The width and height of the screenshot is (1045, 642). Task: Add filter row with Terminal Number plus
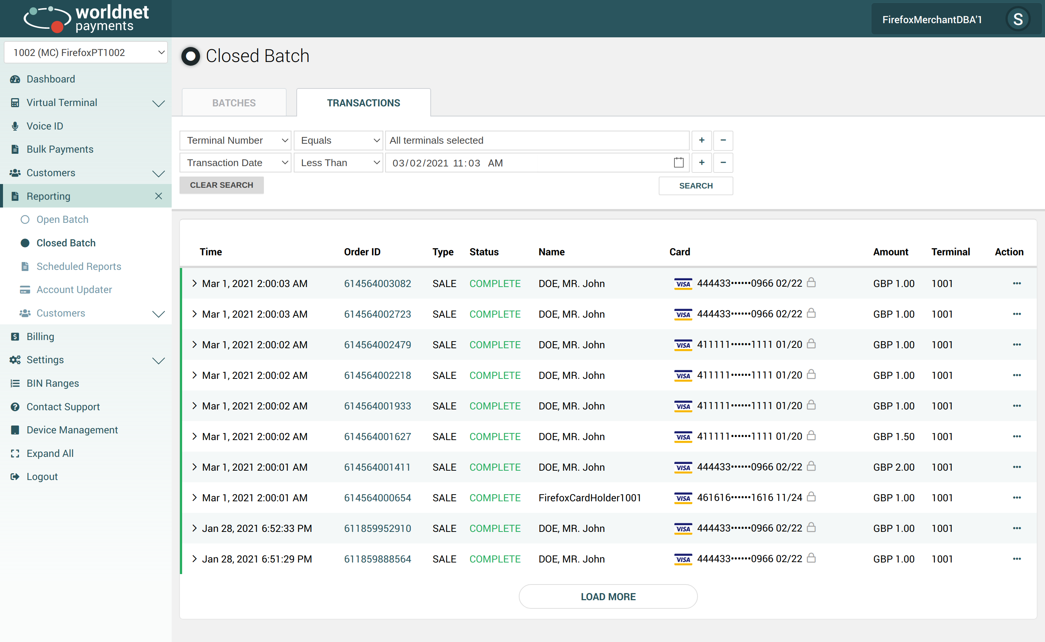coord(702,140)
